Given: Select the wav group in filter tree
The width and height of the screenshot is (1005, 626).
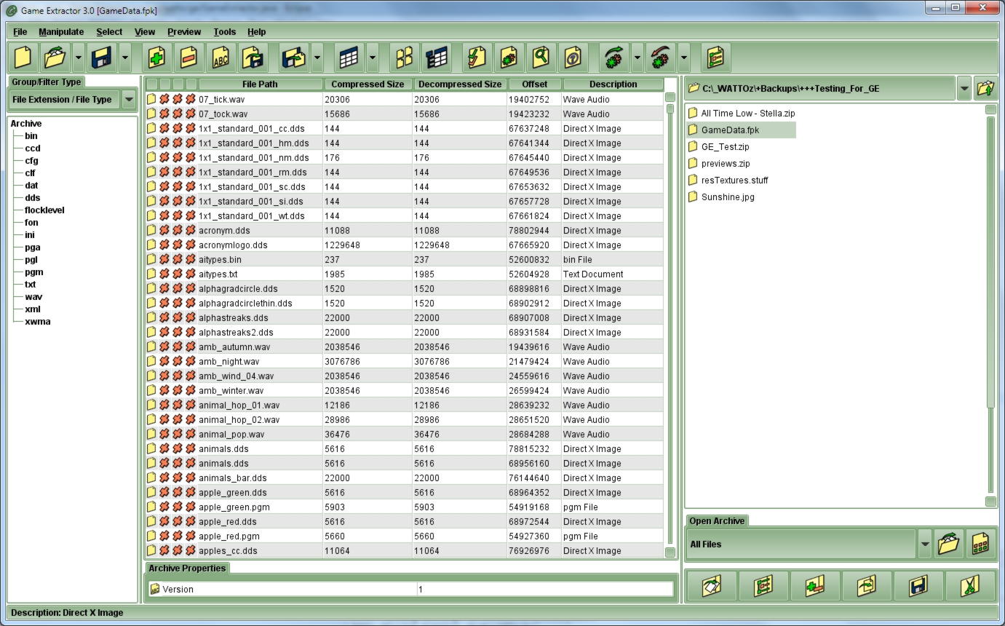Looking at the screenshot, I should tap(33, 297).
